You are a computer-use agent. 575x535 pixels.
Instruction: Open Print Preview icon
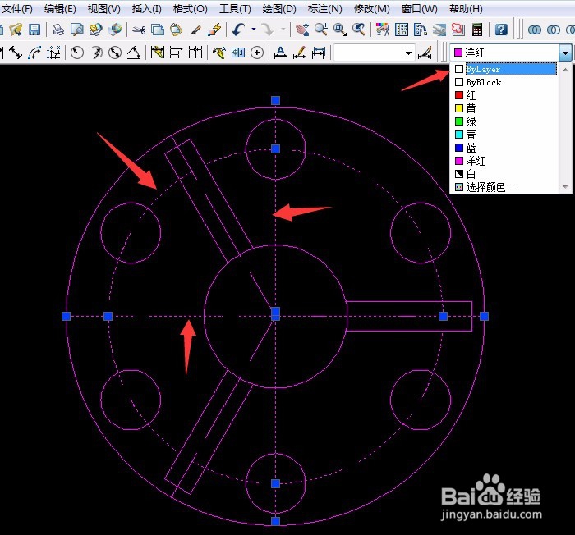pos(77,30)
